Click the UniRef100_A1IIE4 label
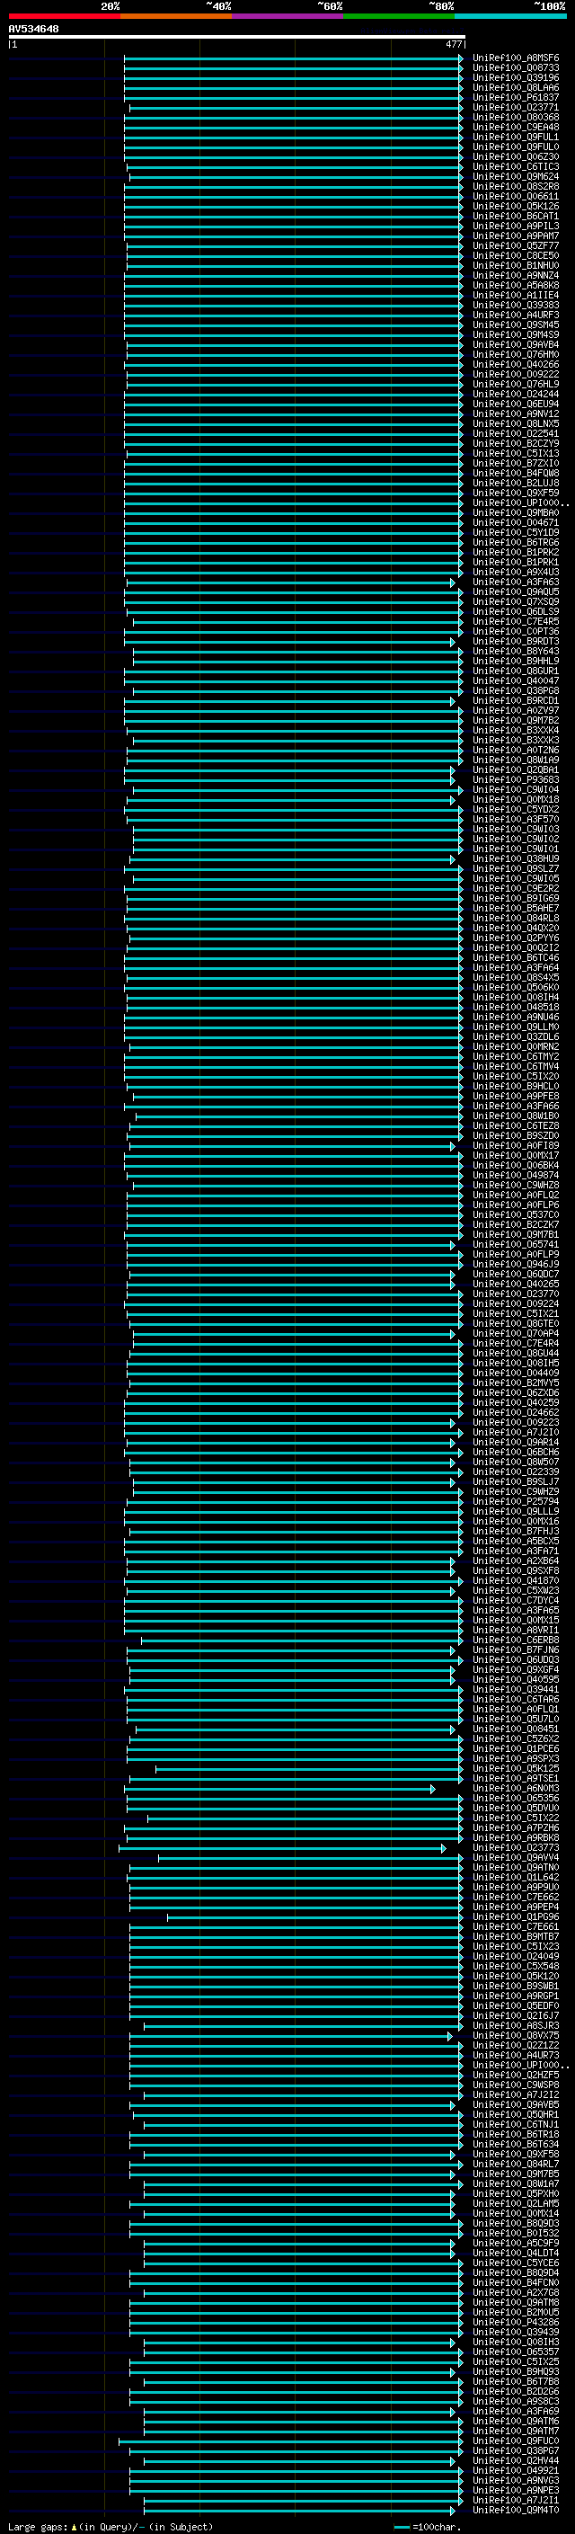Viewport: 575px width, 2534px height. point(516,295)
